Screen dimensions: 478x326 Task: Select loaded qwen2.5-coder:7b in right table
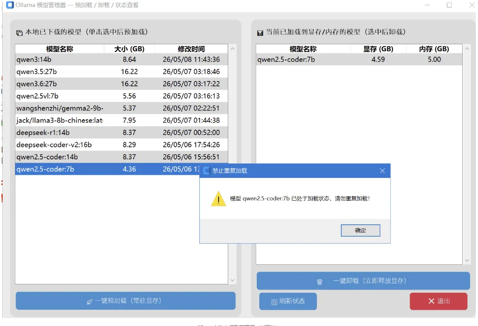pyautogui.click(x=359, y=60)
